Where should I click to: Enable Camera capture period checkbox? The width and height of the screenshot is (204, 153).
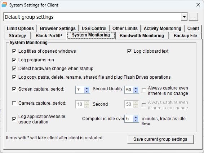coord(14,103)
